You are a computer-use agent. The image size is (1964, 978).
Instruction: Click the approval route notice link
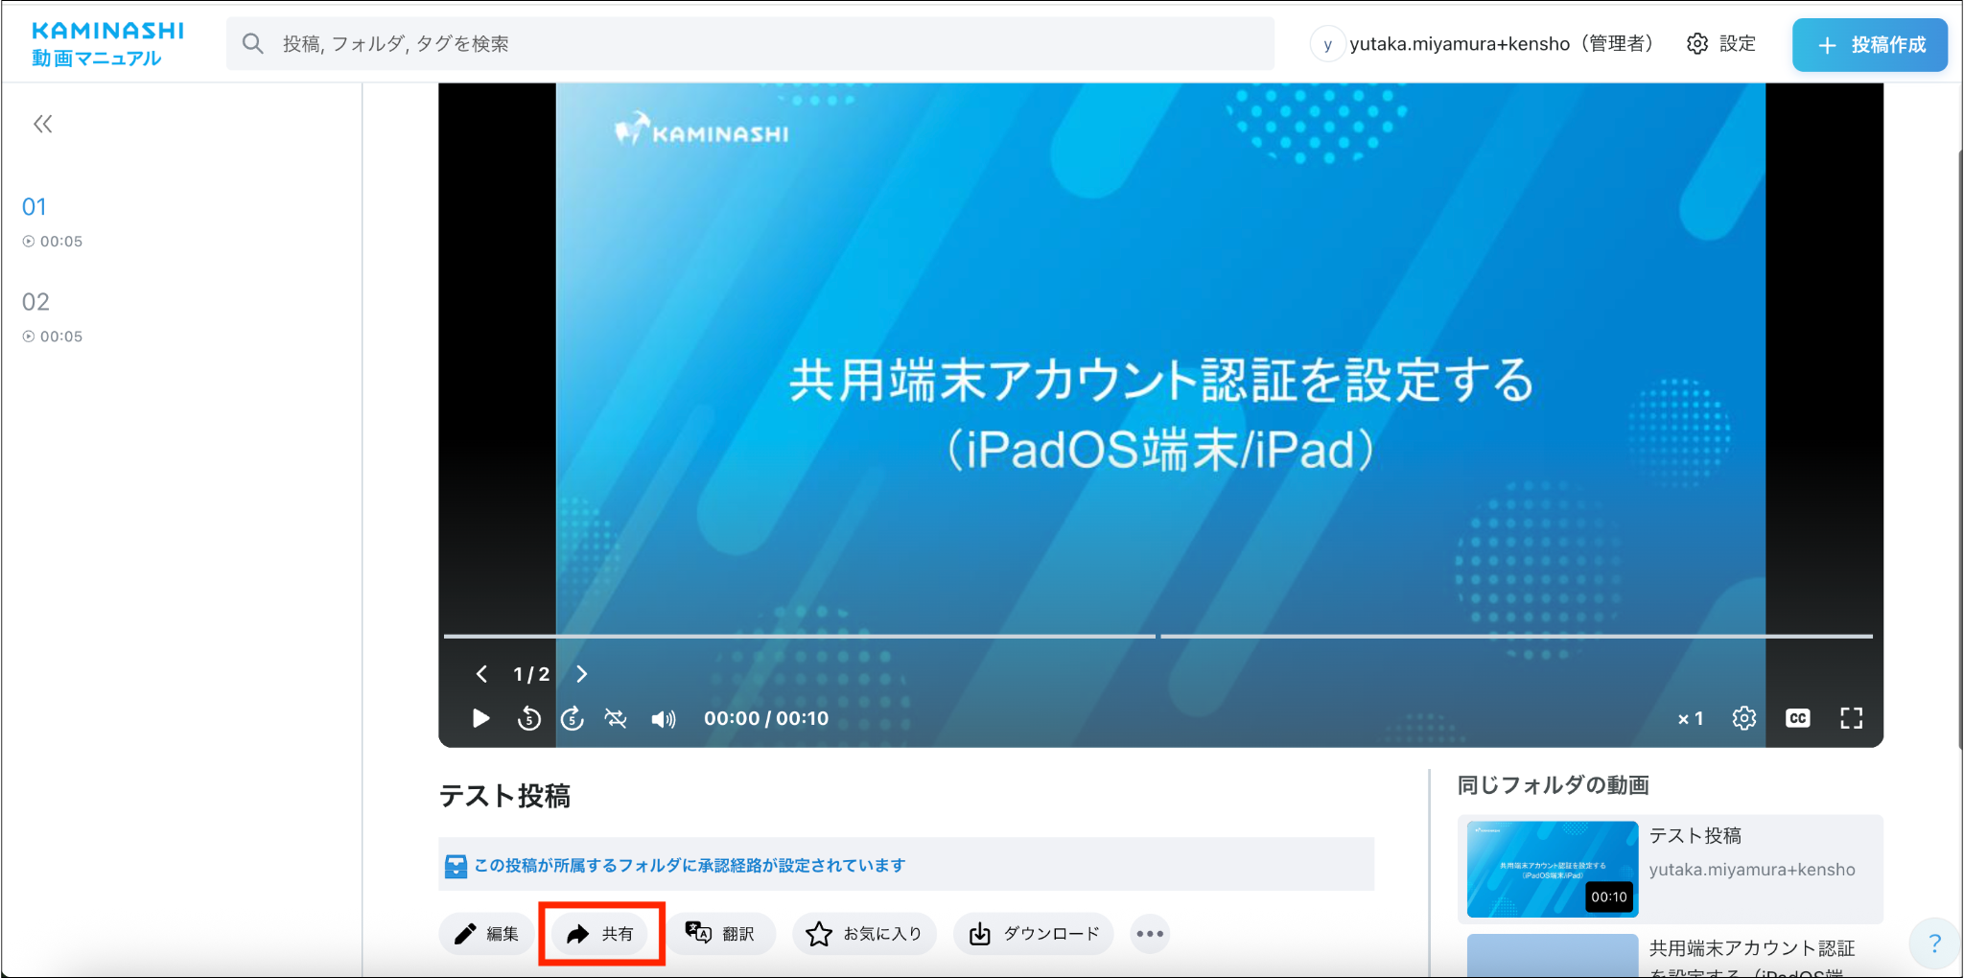pyautogui.click(x=690, y=866)
